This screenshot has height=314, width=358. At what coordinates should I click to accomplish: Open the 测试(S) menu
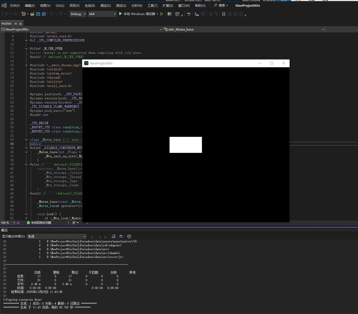tap(121, 6)
